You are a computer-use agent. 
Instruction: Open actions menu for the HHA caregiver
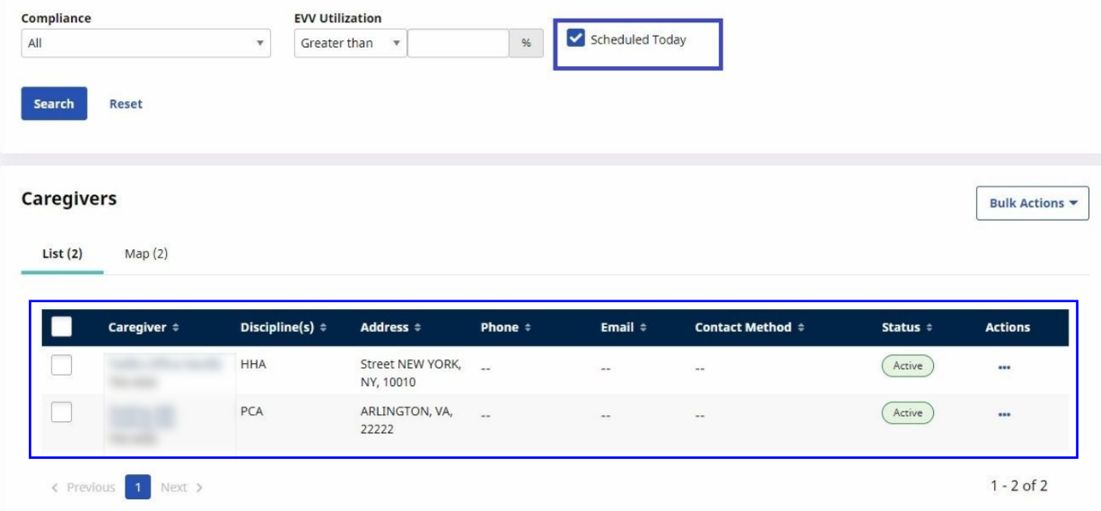(1003, 367)
